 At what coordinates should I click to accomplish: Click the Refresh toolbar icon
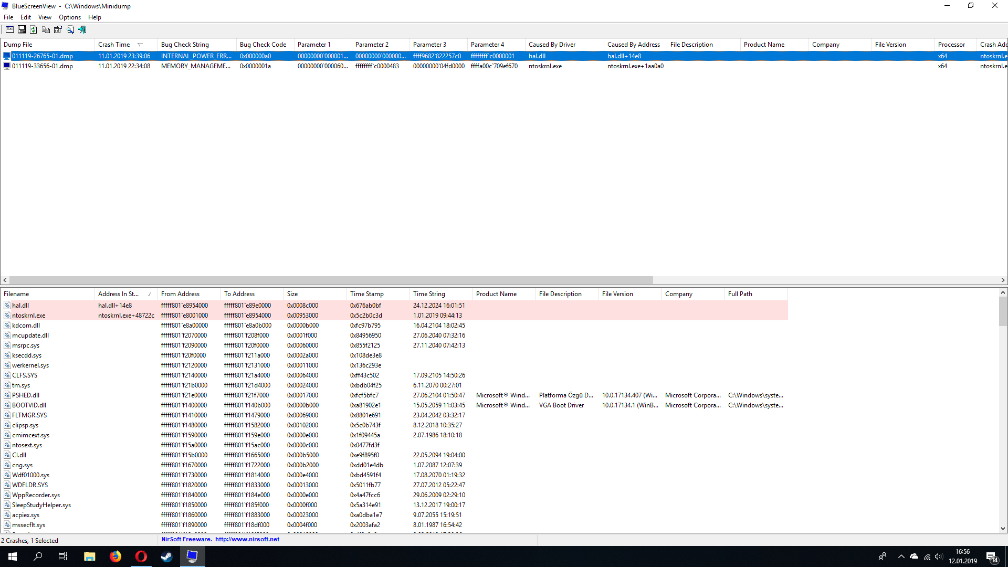pyautogui.click(x=34, y=30)
